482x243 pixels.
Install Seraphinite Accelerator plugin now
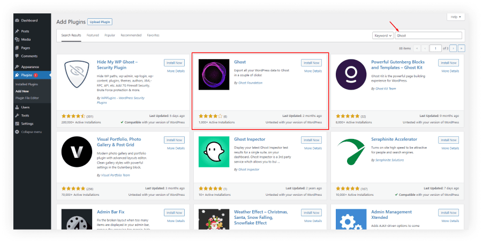pos(448,140)
